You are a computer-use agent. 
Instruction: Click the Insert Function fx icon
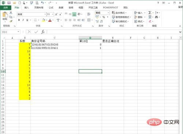tap(43, 32)
